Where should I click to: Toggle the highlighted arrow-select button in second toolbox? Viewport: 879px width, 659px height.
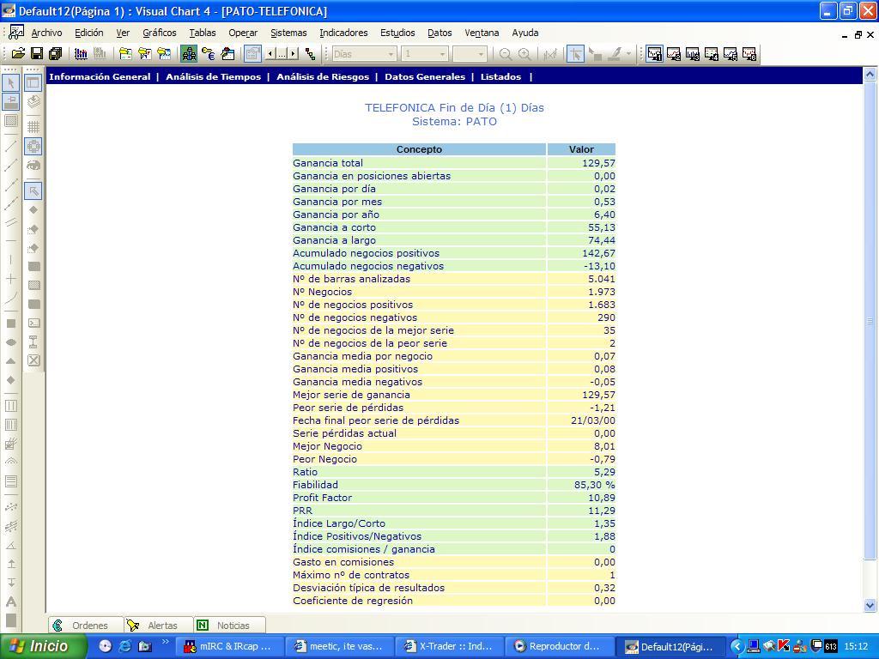click(33, 191)
